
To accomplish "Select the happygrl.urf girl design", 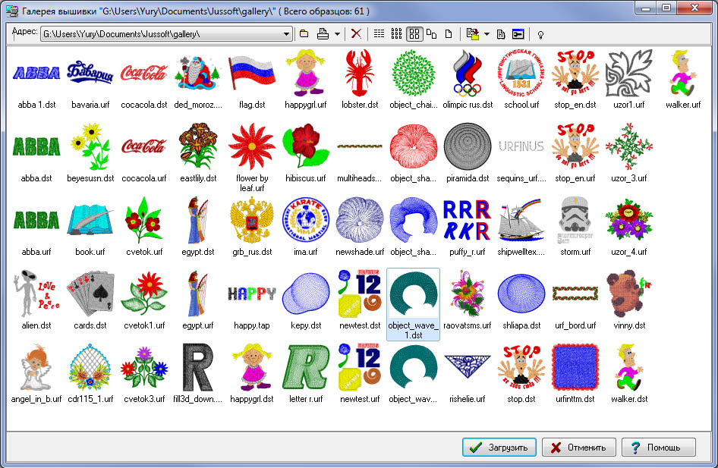I will [x=305, y=74].
